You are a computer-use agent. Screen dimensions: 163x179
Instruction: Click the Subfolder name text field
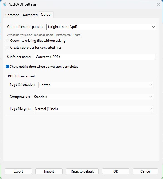click(x=95, y=57)
